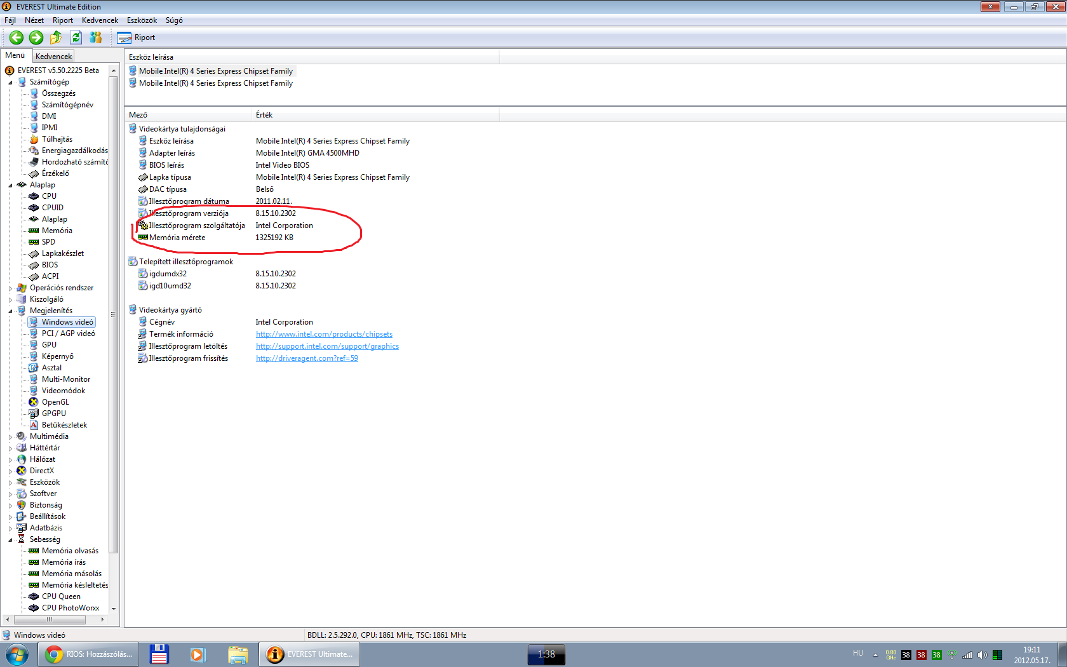Select the Memória olvasás benchmark
Image resolution: width=1067 pixels, height=667 pixels.
70,551
